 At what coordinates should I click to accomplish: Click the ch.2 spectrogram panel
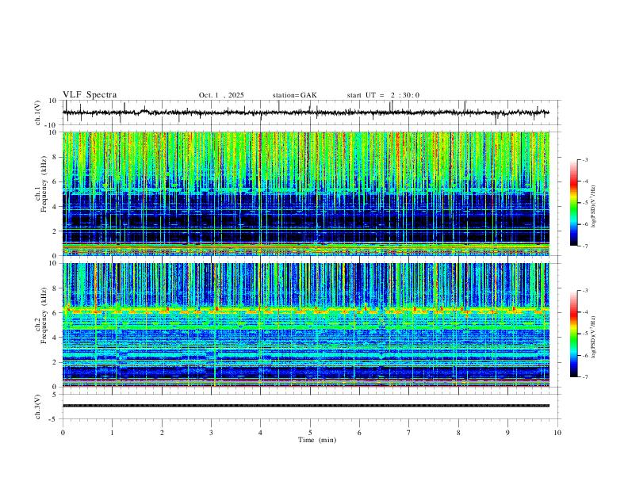coord(306,325)
